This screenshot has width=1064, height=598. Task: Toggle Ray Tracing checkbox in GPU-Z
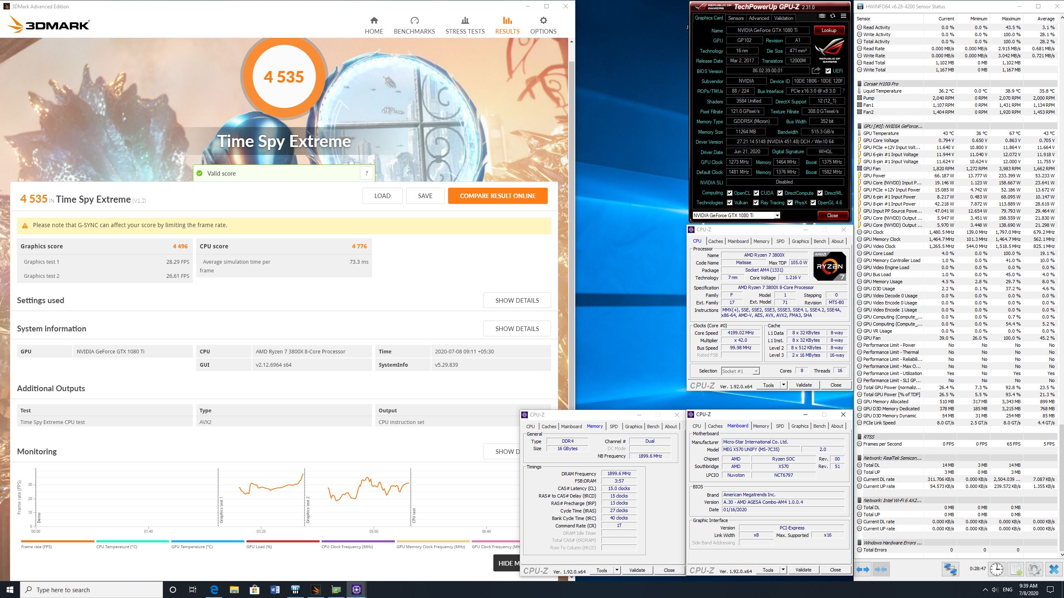pyautogui.click(x=756, y=203)
